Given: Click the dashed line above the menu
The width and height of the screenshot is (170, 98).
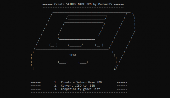Looking at the screenshot, I should click(x=79, y=79).
